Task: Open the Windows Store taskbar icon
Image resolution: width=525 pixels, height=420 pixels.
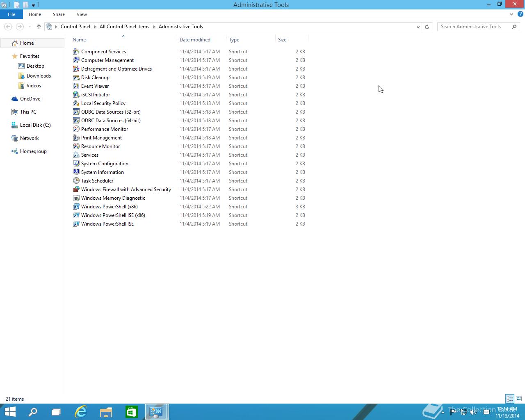Action: (x=131, y=412)
